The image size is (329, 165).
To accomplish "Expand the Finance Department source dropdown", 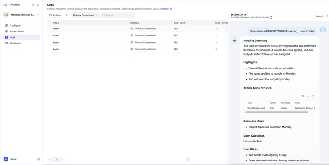I will pos(85,15).
